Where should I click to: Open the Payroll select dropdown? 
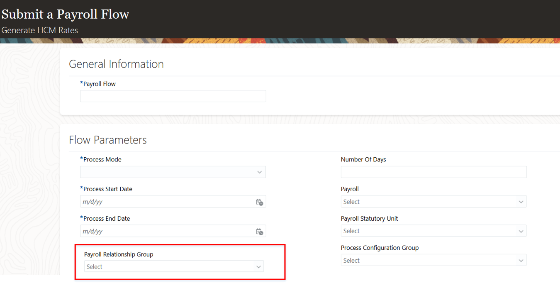point(521,202)
